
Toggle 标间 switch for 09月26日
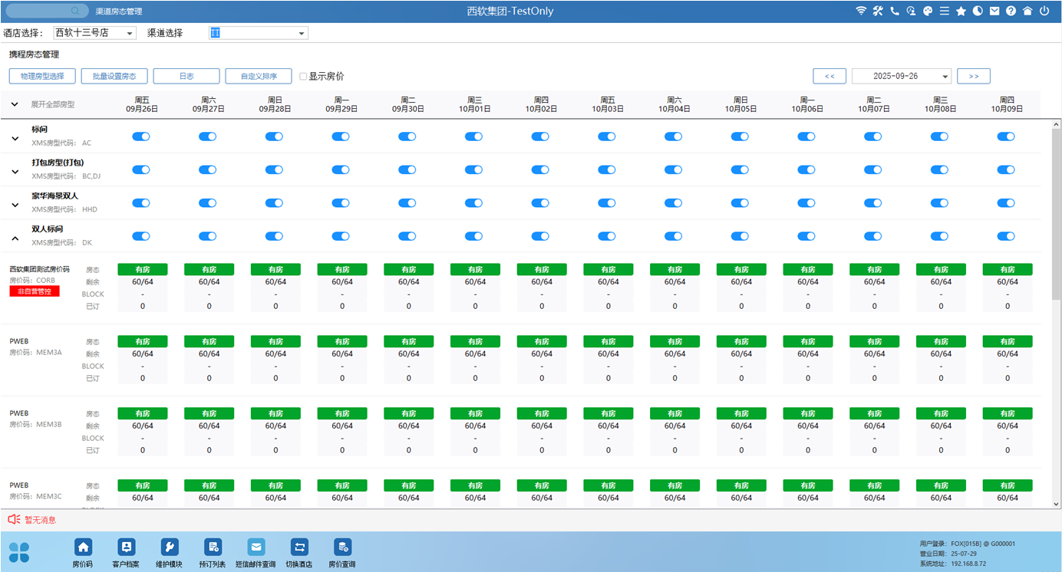click(141, 136)
